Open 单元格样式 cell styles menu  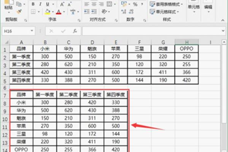pos(165,12)
